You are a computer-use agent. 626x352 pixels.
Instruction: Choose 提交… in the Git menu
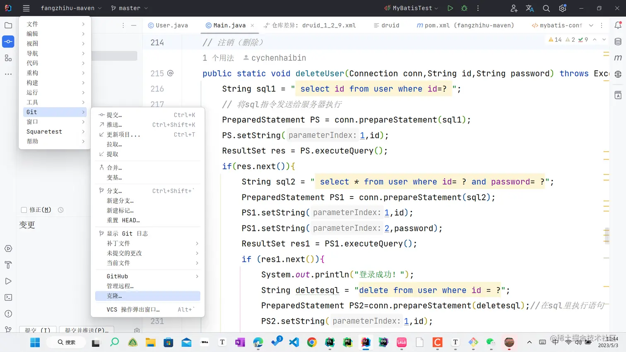(x=148, y=115)
